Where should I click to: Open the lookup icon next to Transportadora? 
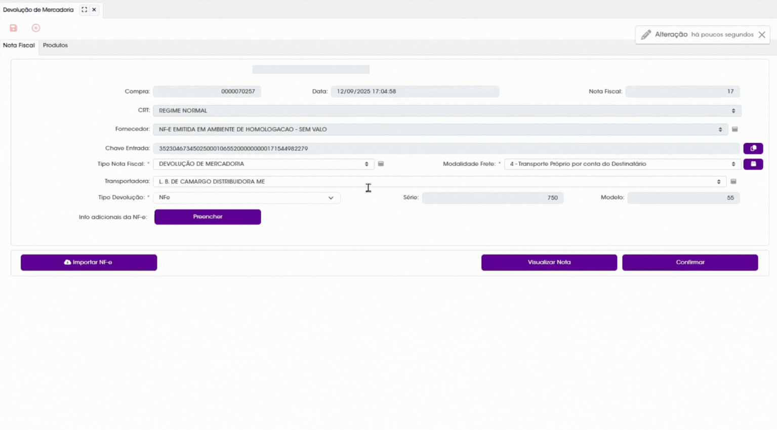tap(733, 182)
